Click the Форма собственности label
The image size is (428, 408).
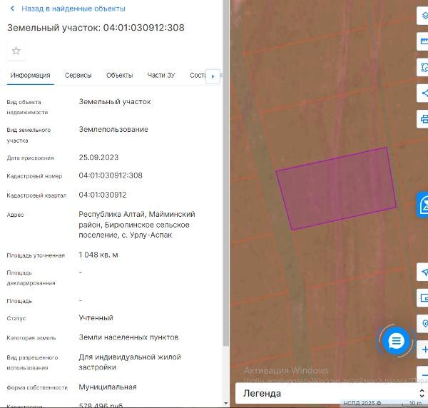[37, 387]
